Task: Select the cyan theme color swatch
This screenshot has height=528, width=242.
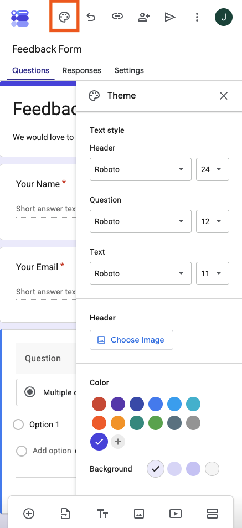Action: click(x=193, y=404)
